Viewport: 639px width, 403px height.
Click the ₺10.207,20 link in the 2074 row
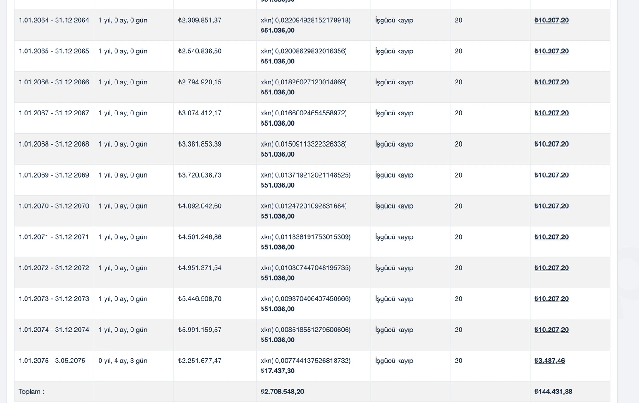pyautogui.click(x=551, y=330)
